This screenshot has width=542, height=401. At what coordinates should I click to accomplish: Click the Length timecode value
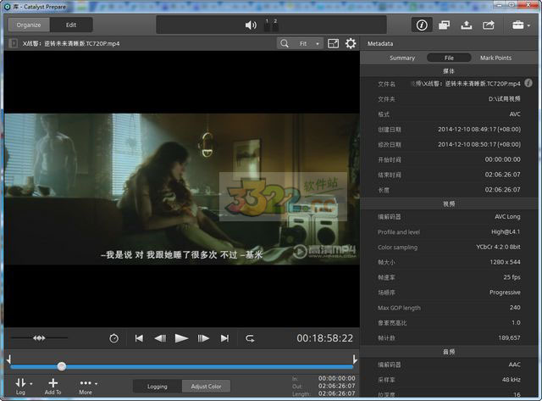(337, 393)
